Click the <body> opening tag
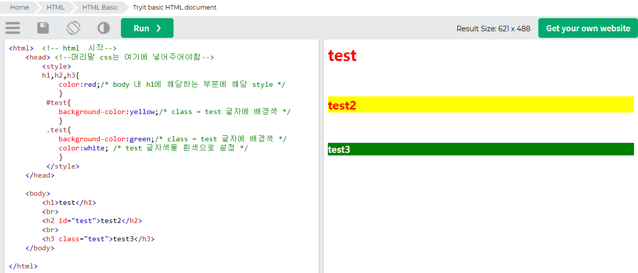638x273 pixels. pyautogui.click(x=38, y=193)
